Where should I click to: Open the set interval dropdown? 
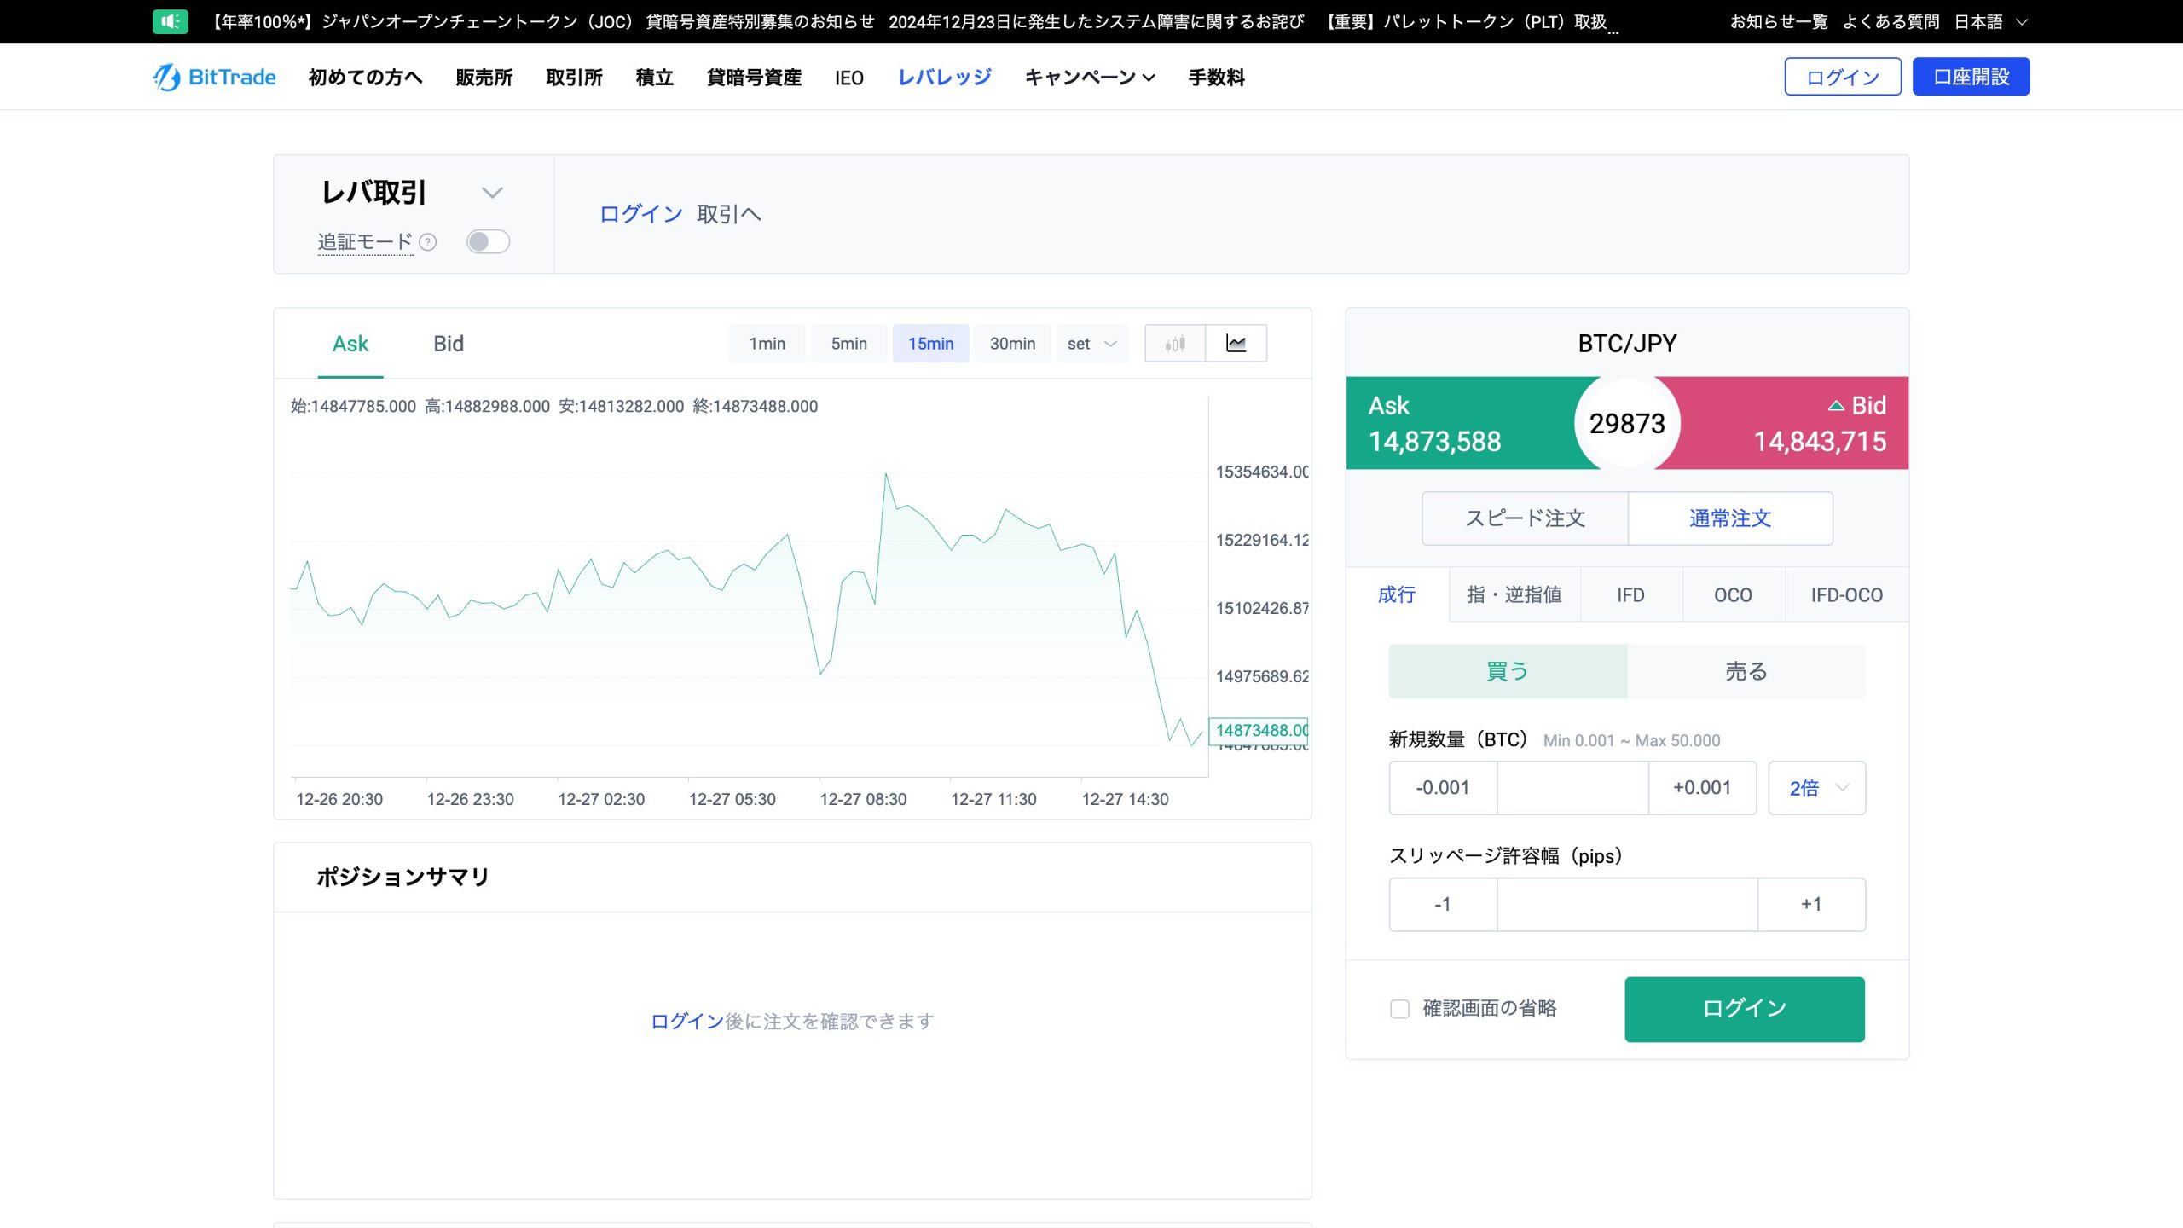pos(1091,344)
